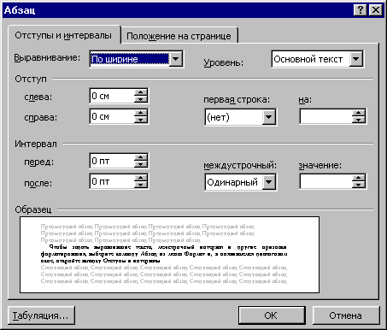Image resolution: width=387 pixels, height=330 pixels.
Task: Decrease the "перед" spacing value
Action: [141, 164]
